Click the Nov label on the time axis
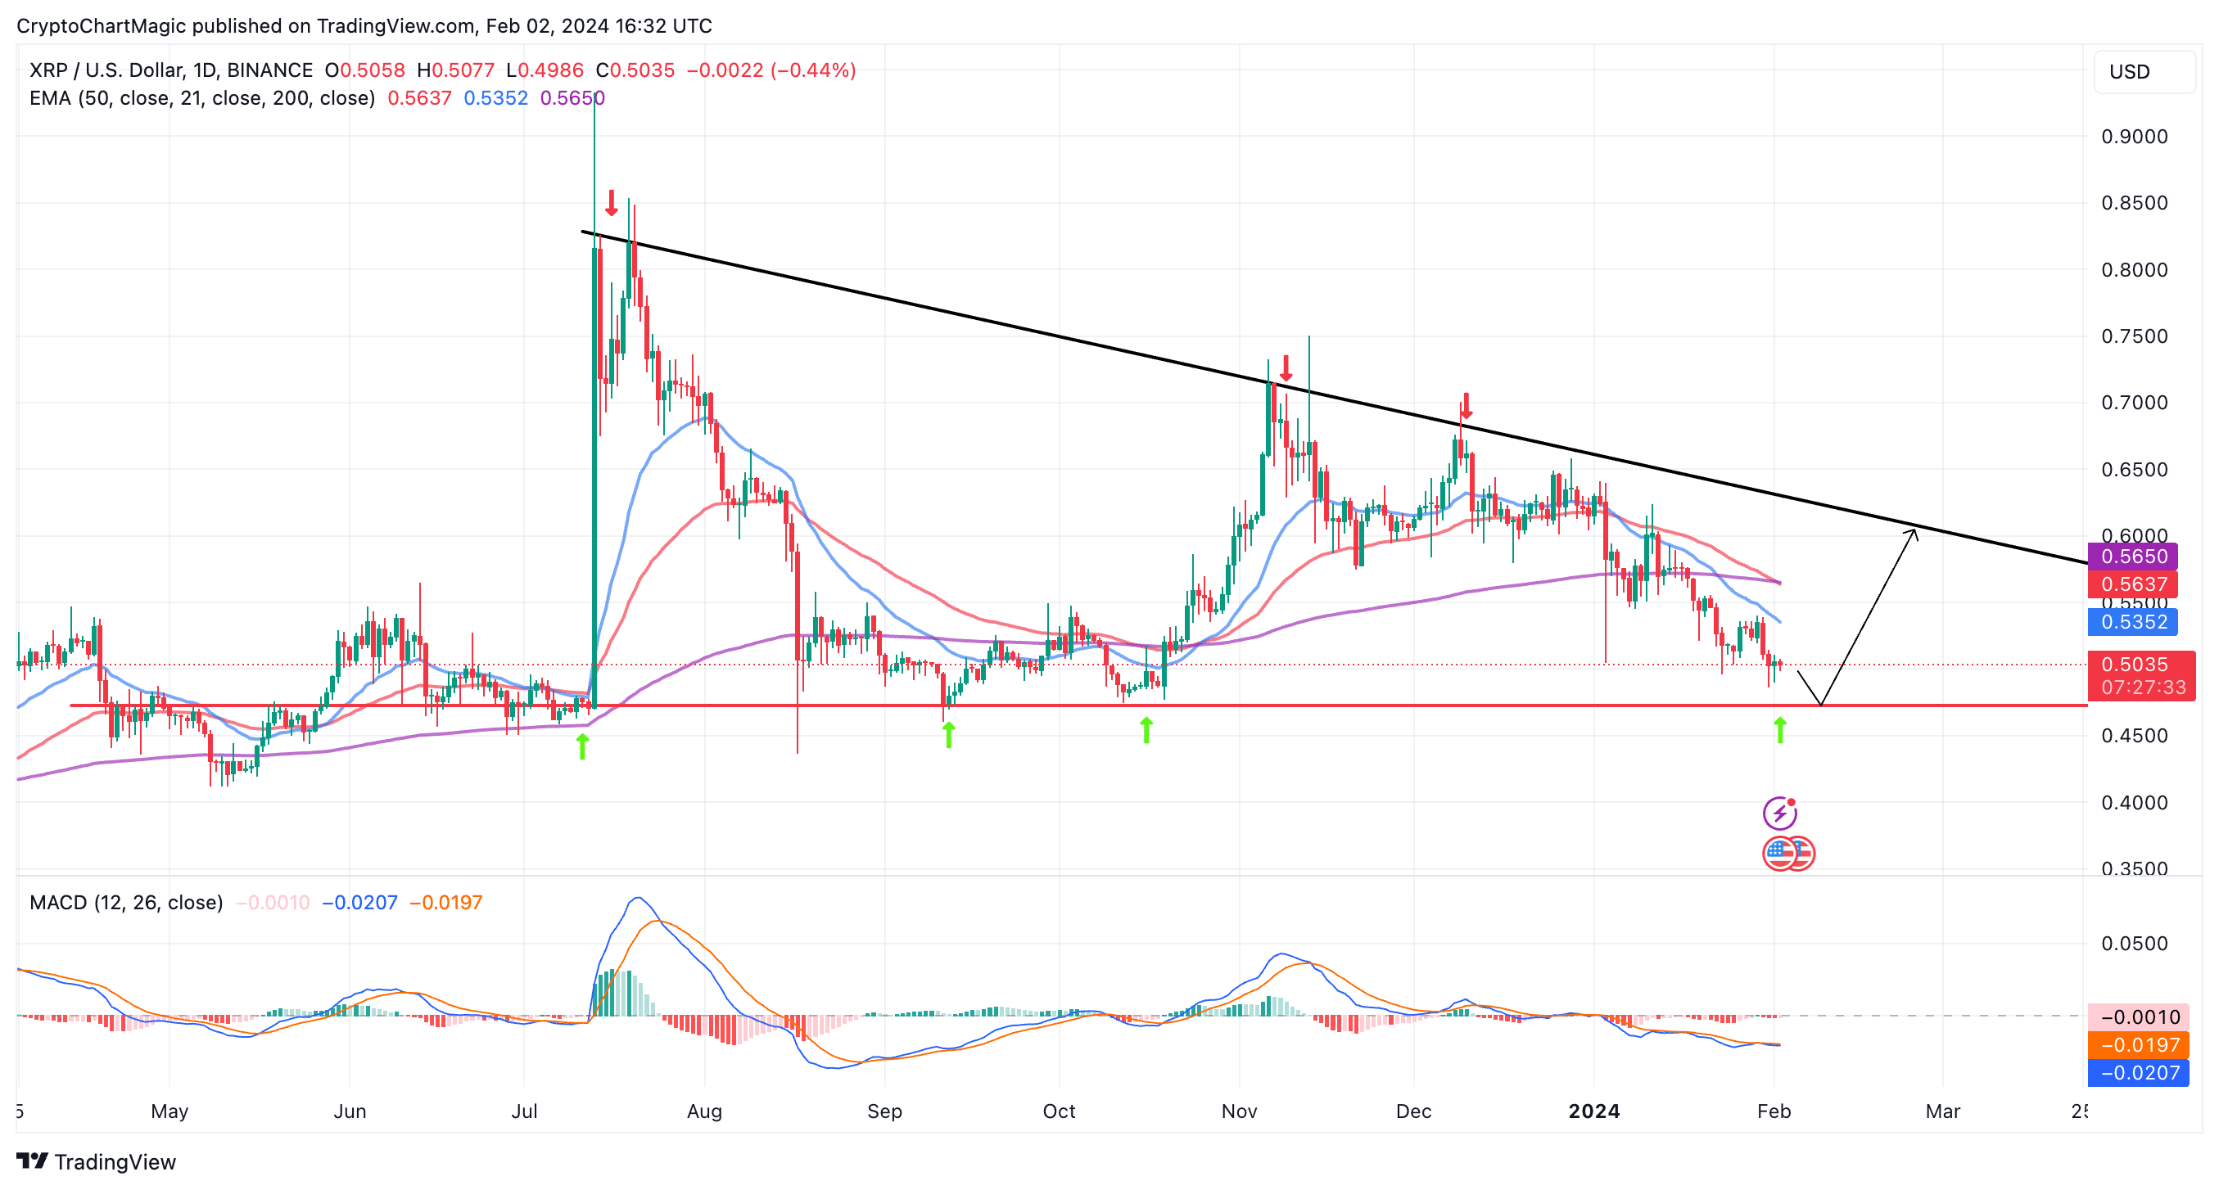2219x1190 pixels. 1239,1111
